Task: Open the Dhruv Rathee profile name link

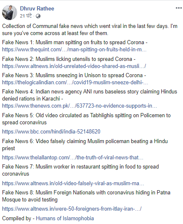Action: (37, 9)
